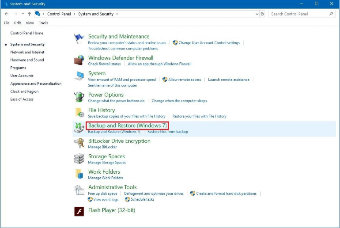Click Allow an app through Windows Firewall

pyautogui.click(x=159, y=64)
